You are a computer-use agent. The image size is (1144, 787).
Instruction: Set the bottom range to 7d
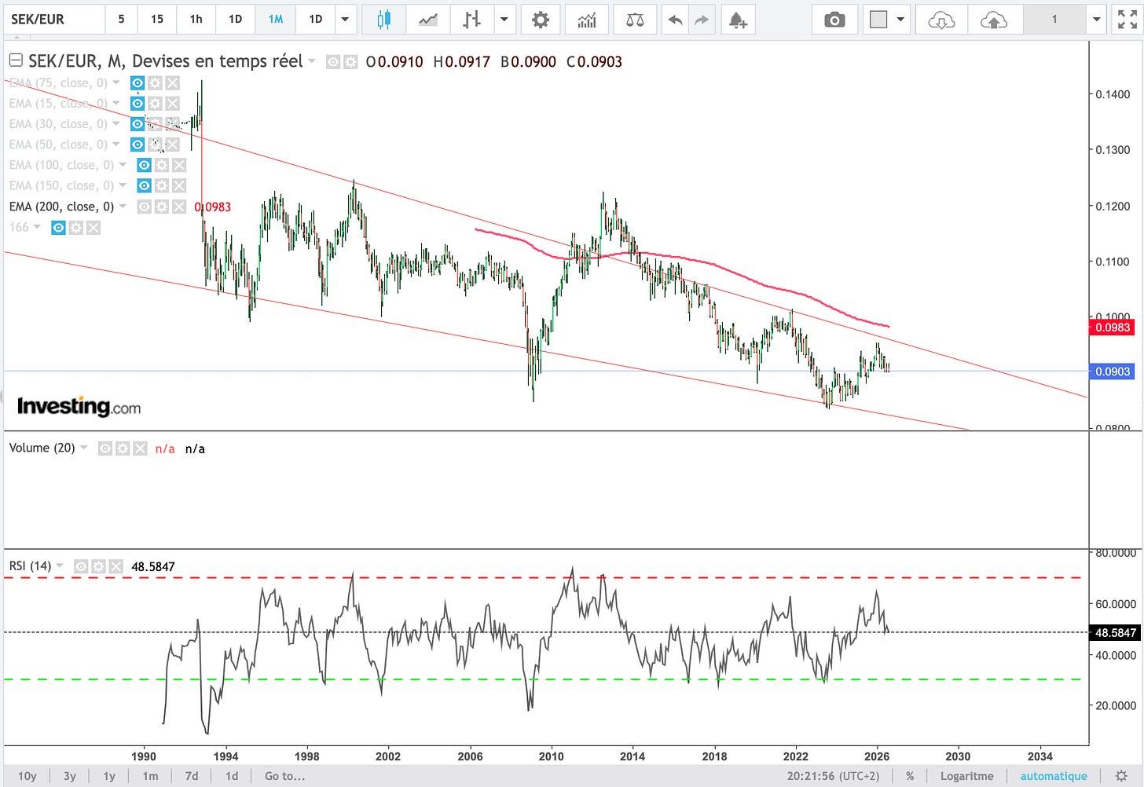[x=192, y=776]
